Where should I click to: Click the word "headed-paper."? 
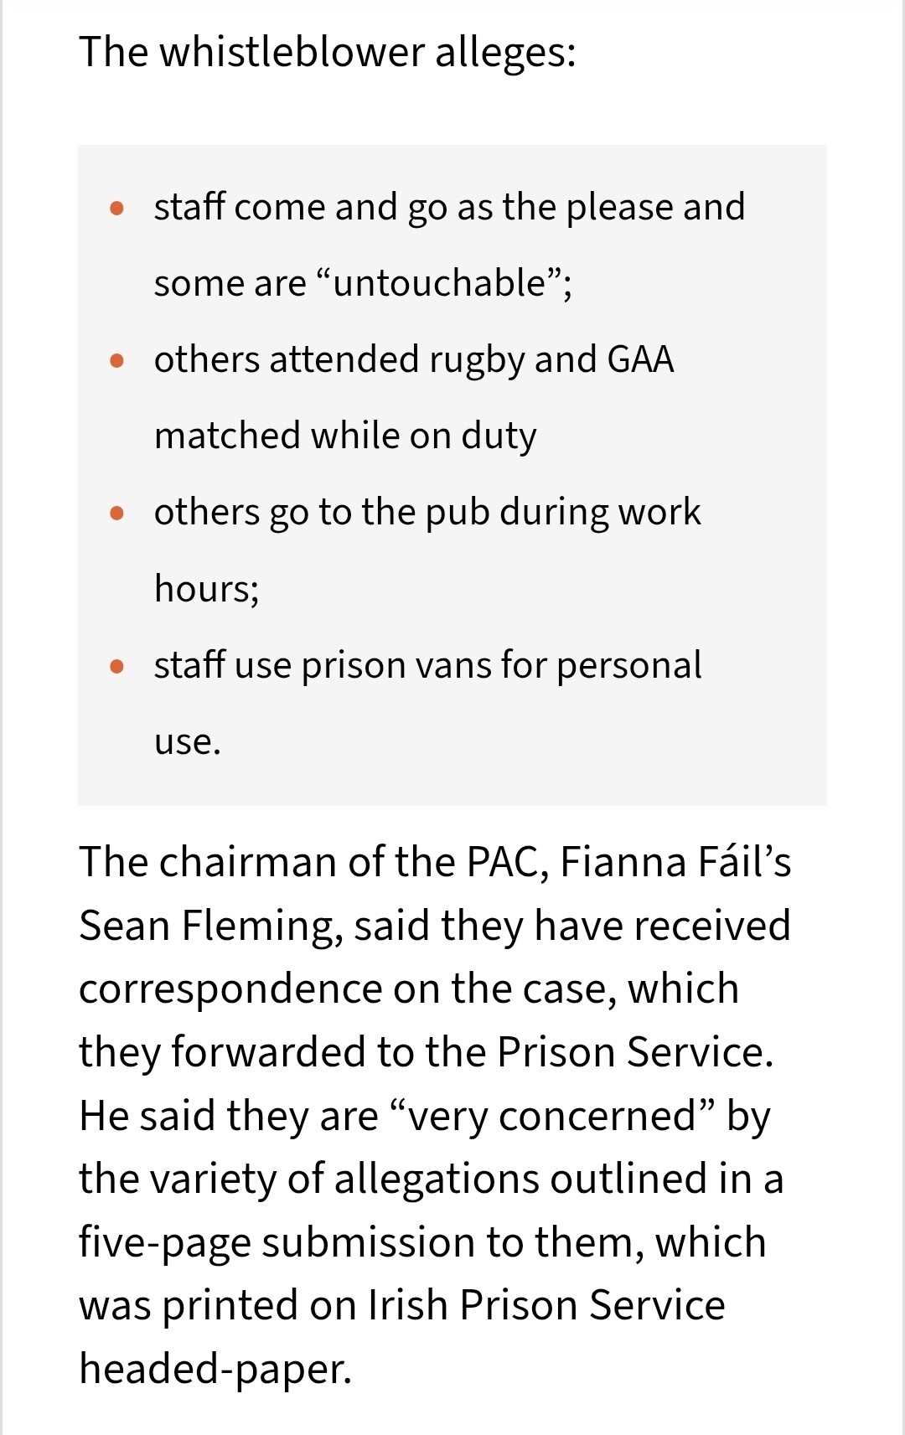[215, 1369]
